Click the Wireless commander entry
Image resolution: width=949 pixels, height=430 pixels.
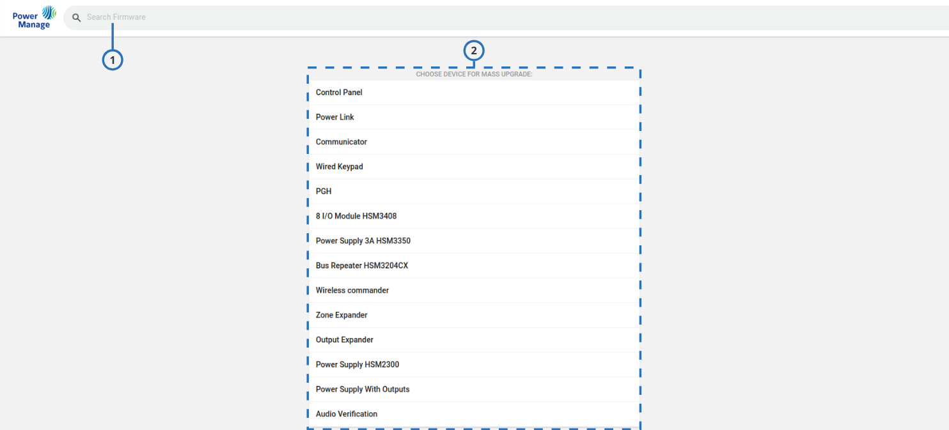click(x=473, y=290)
